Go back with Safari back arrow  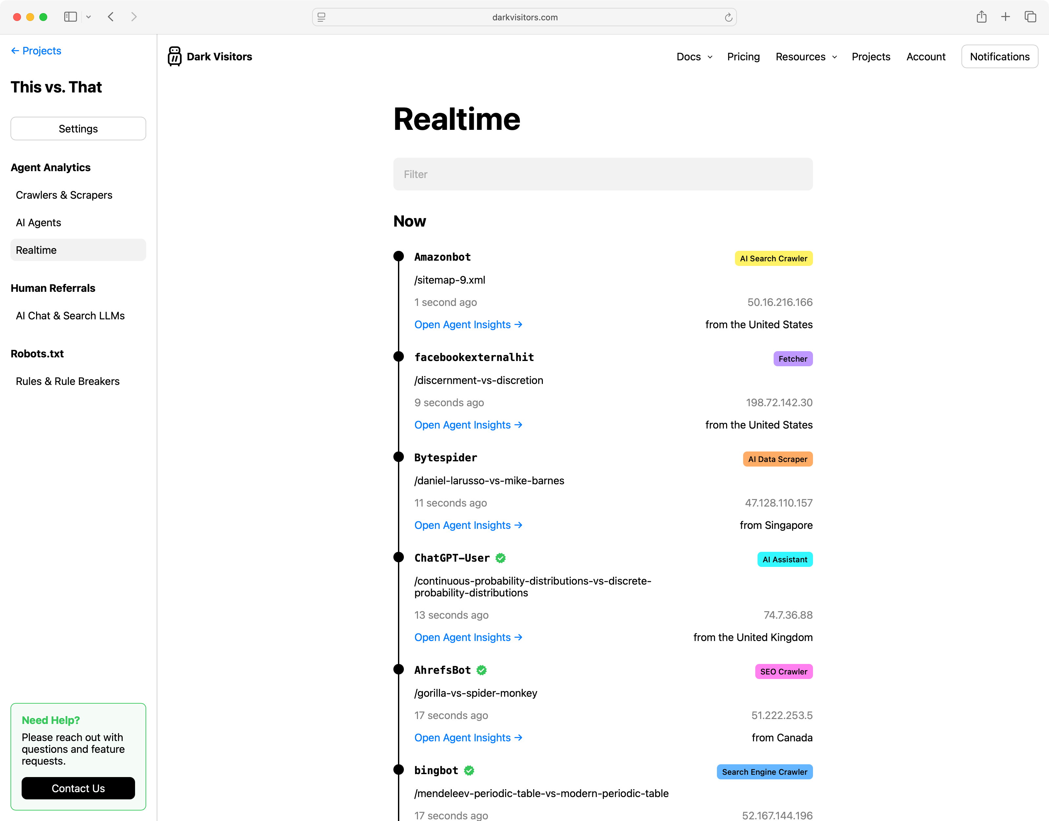coord(111,17)
